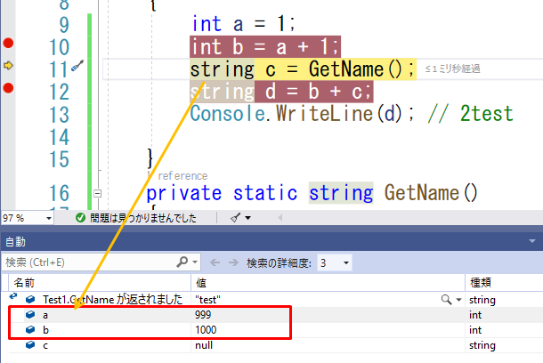This screenshot has width=543, height=363.
Task: Remove the breakpoint on line 10
Action: 9,43
